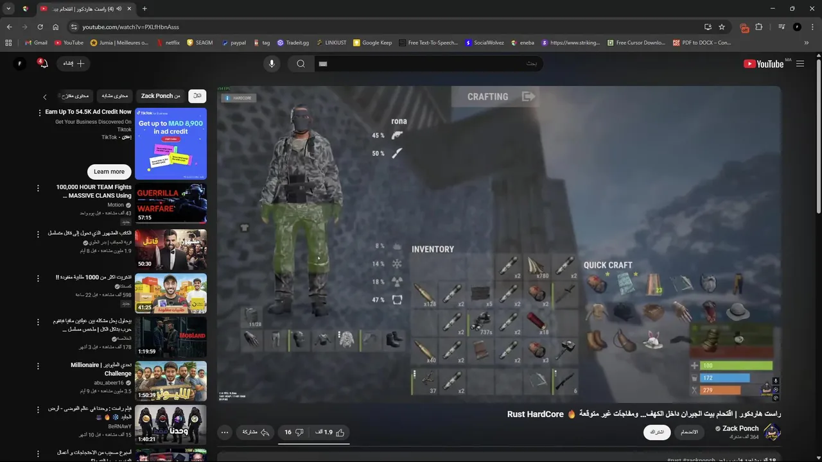822x462 pixels.
Task: Focus the YouTube search input field
Action: 428,64
